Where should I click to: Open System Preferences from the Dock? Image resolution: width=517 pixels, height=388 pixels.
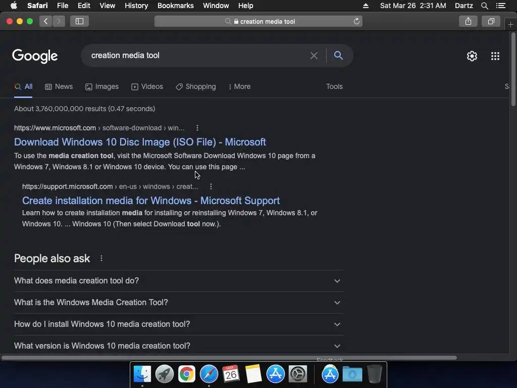click(298, 374)
